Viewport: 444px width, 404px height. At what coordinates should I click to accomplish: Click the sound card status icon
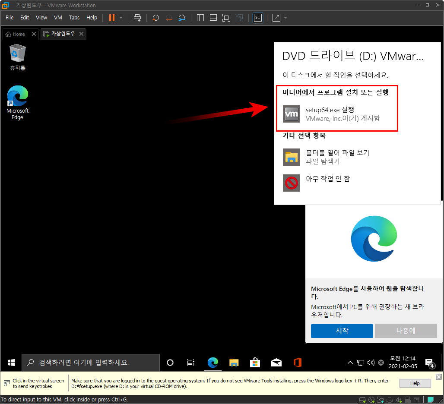click(x=399, y=400)
